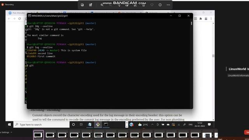Click the Recording indicator at top left

(8, 5)
